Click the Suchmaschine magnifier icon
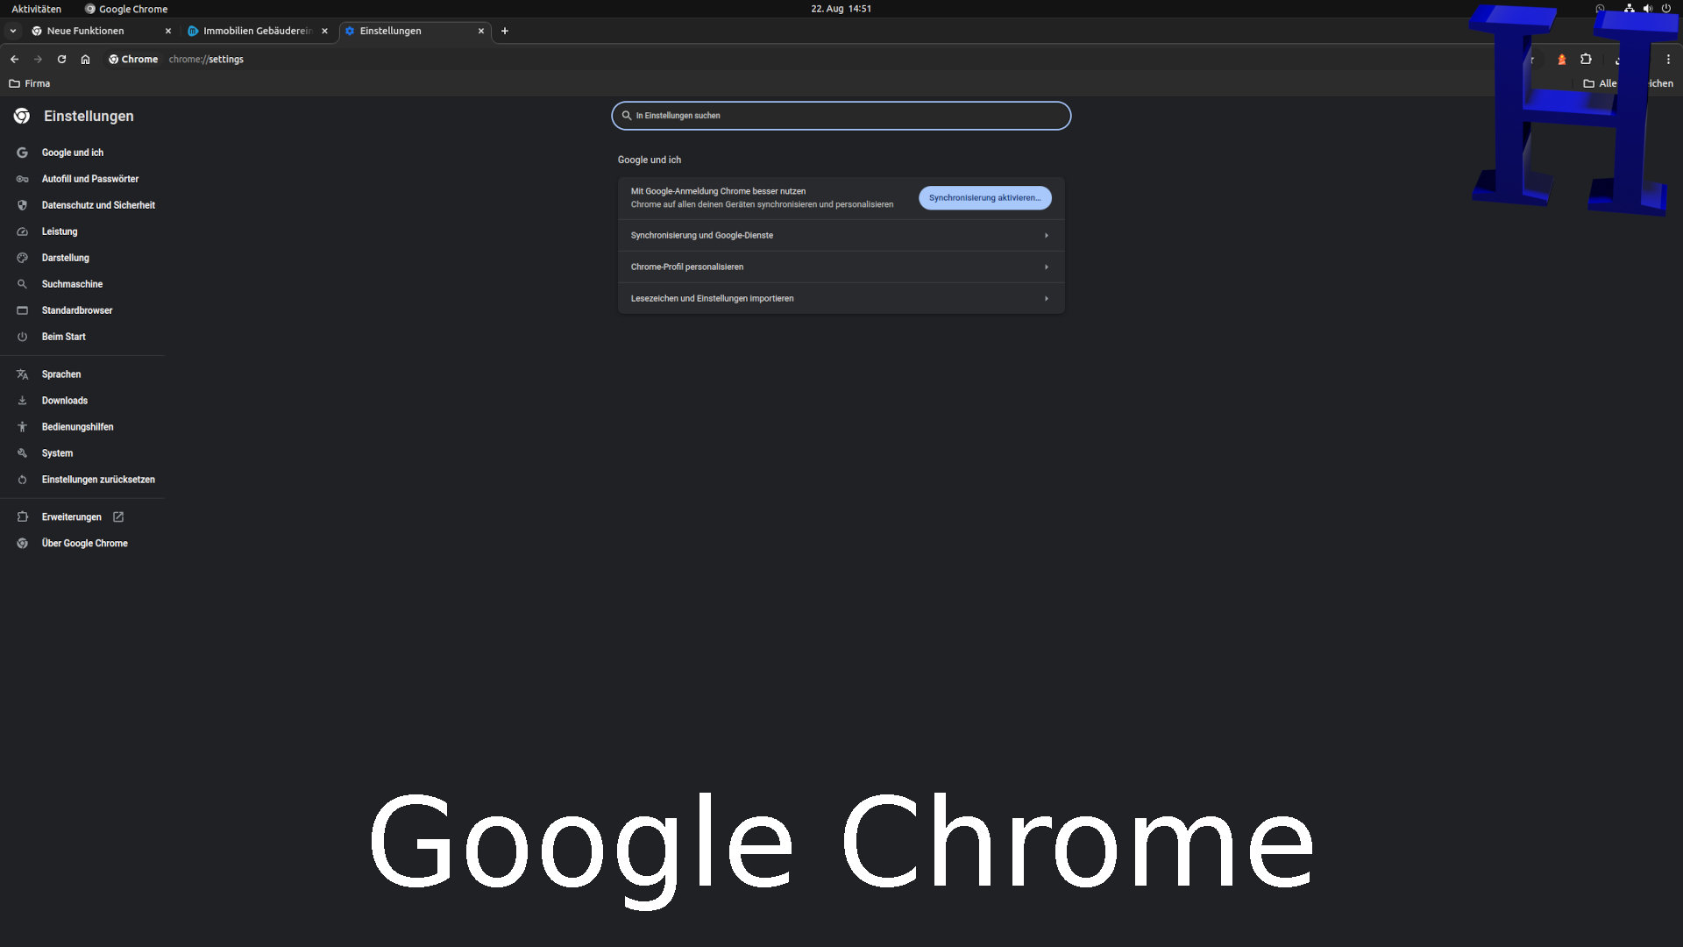Screen dimensions: 1683x947 tap(22, 284)
